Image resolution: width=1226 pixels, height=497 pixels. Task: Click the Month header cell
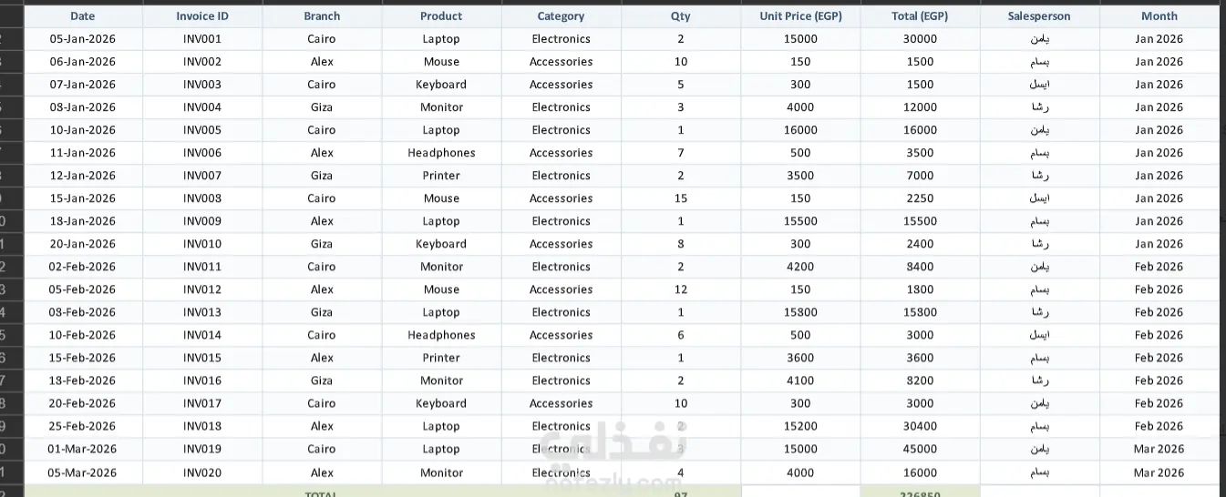tap(1159, 16)
